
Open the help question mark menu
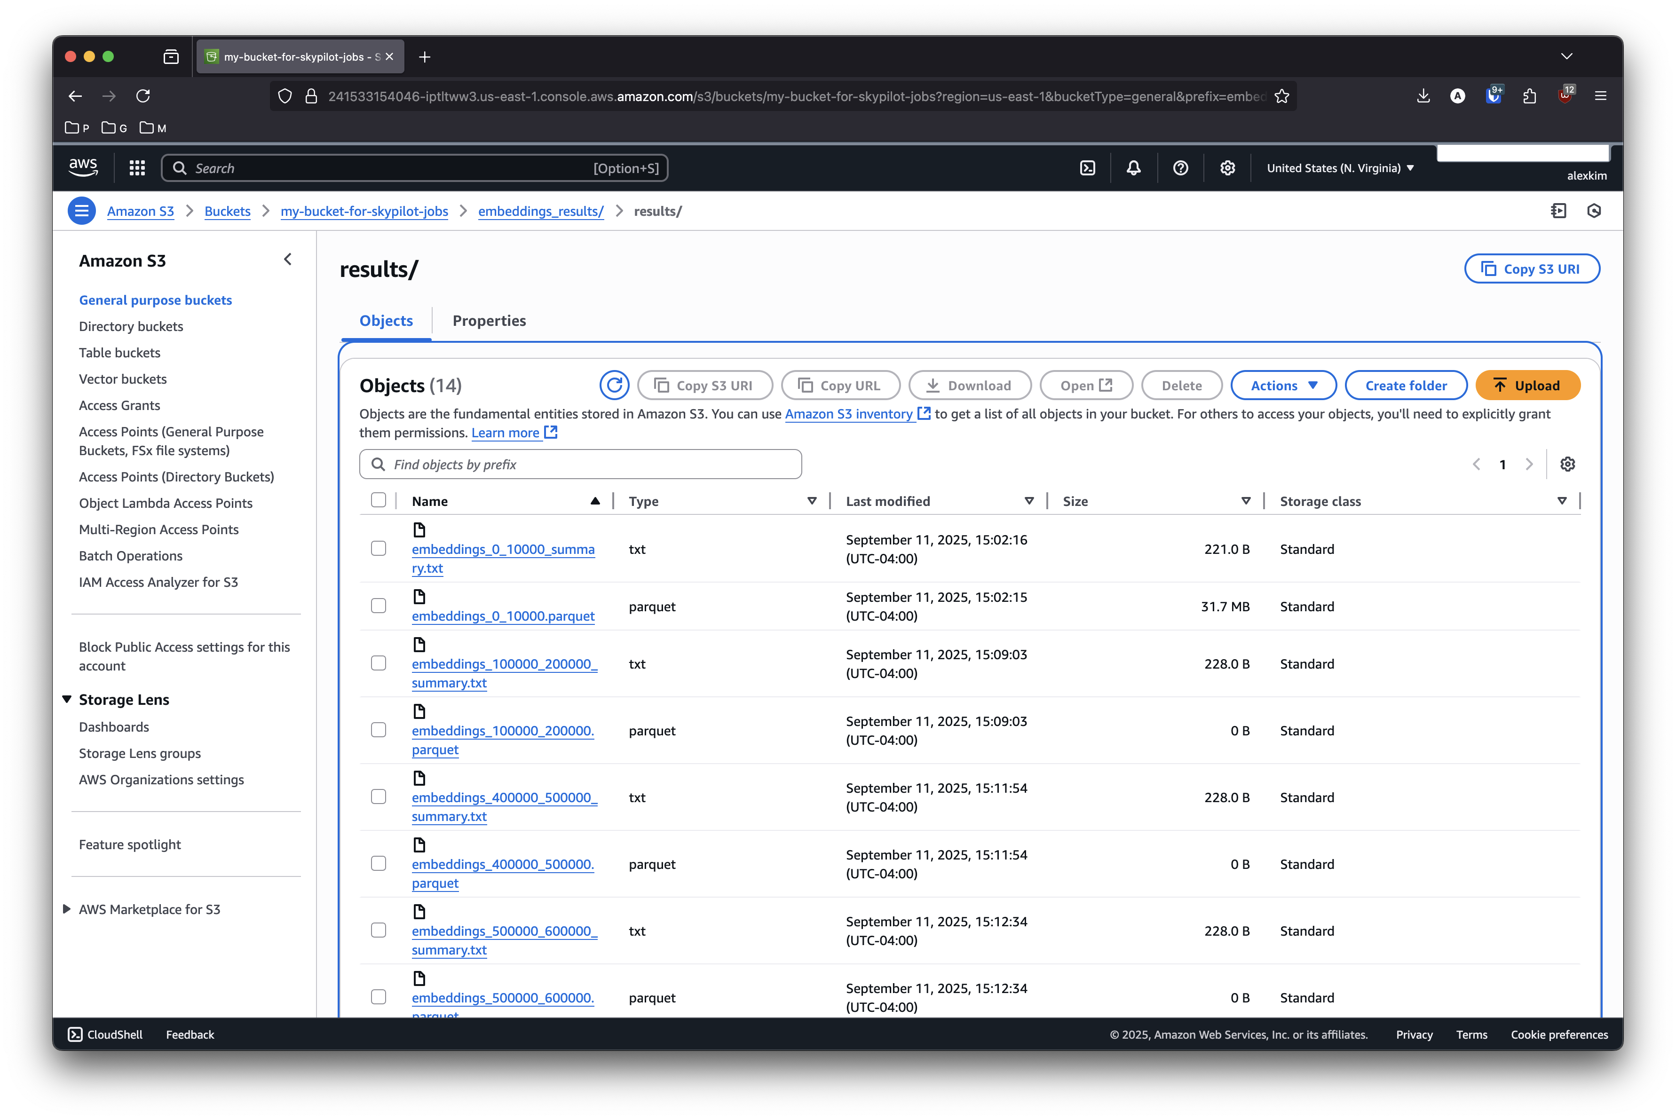click(1181, 168)
